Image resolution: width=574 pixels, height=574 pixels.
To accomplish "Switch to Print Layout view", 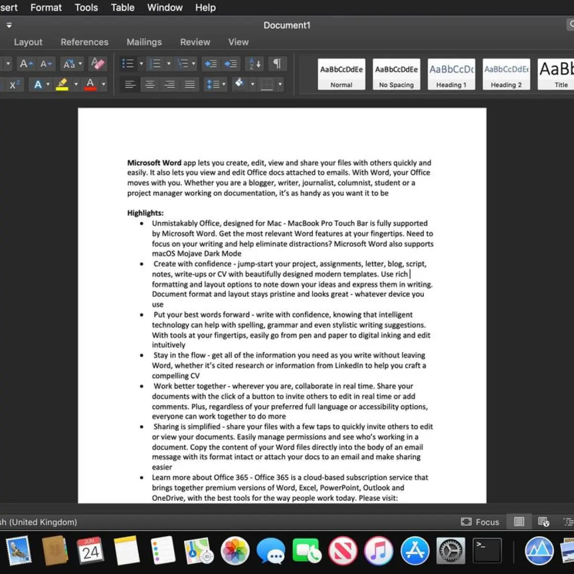I will tap(519, 522).
